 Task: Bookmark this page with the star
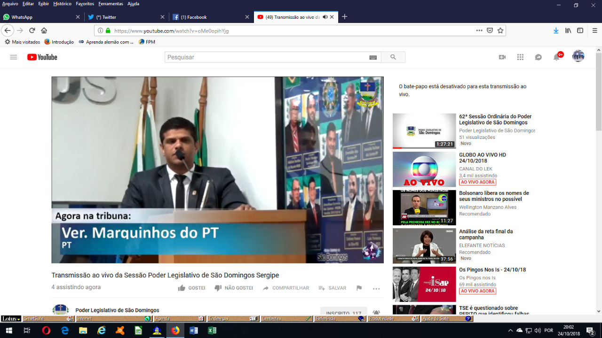point(500,31)
